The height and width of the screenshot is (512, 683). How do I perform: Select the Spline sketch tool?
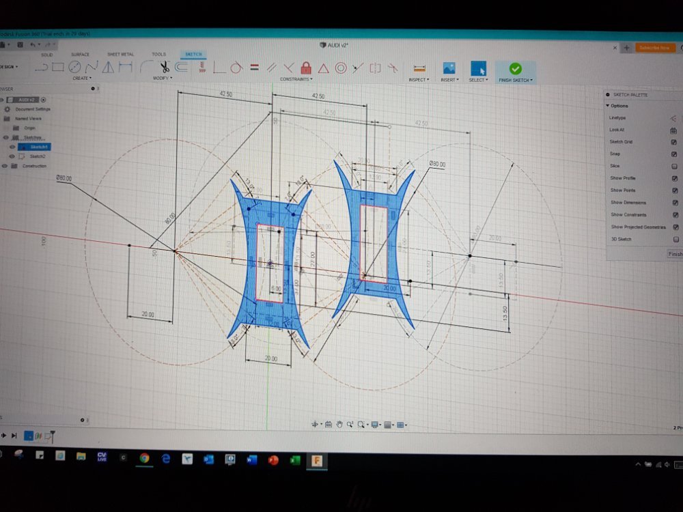pos(92,67)
